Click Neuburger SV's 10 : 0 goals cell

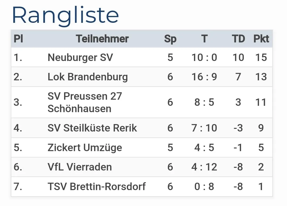pyautogui.click(x=204, y=58)
